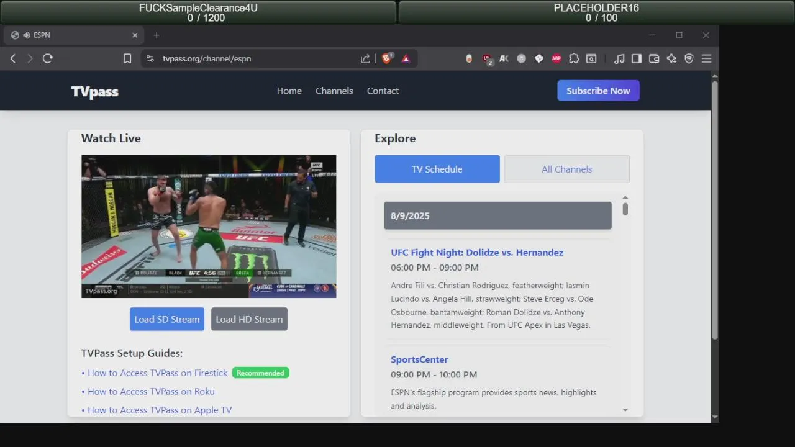Click the grey circular extension icon
The image size is (795, 447).
[522, 58]
